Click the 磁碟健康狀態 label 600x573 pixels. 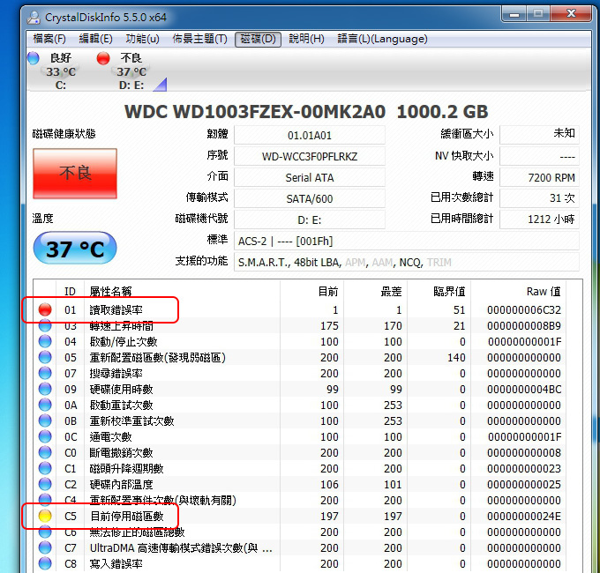[64, 134]
